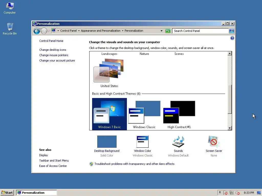The image size is (262, 196).
Task: Expand the arrow before Control Panel breadcrumb
Action: 58,31
